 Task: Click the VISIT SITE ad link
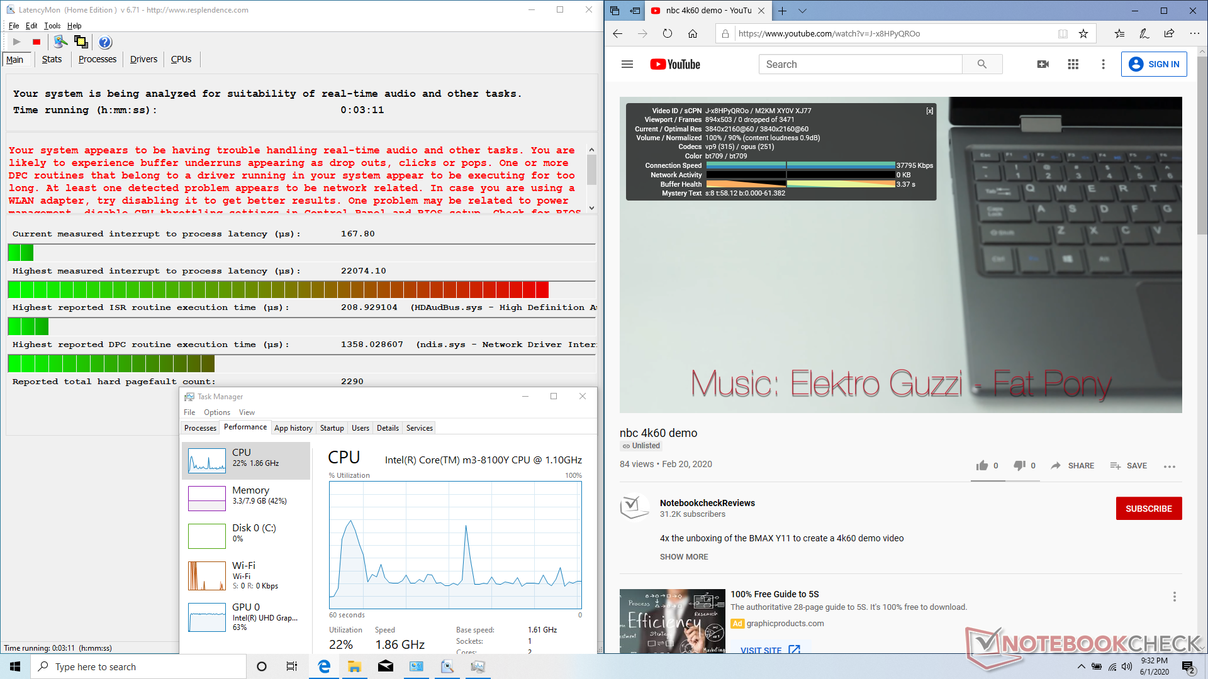770,650
